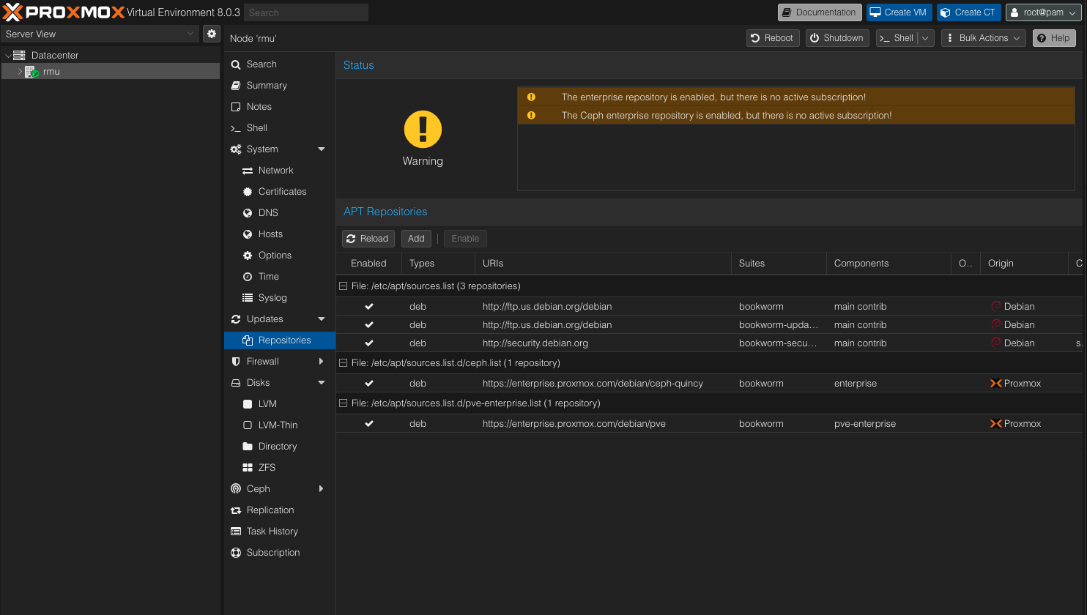The image size is (1087, 615).
Task: Collapse the Updates menu section arrow
Action: tap(322, 319)
